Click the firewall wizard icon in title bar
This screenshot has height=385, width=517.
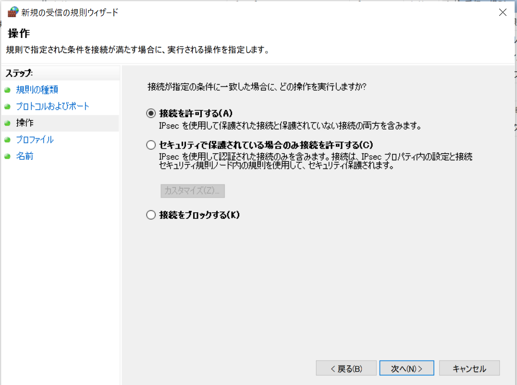(x=13, y=12)
